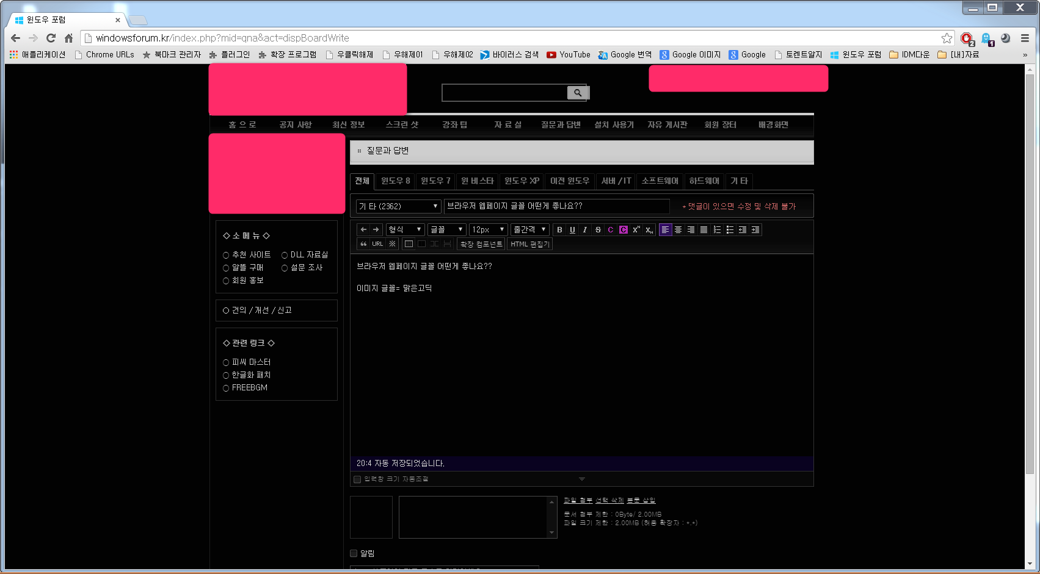Reload the page in Chrome
Image resolution: width=1040 pixels, height=574 pixels.
click(x=51, y=38)
